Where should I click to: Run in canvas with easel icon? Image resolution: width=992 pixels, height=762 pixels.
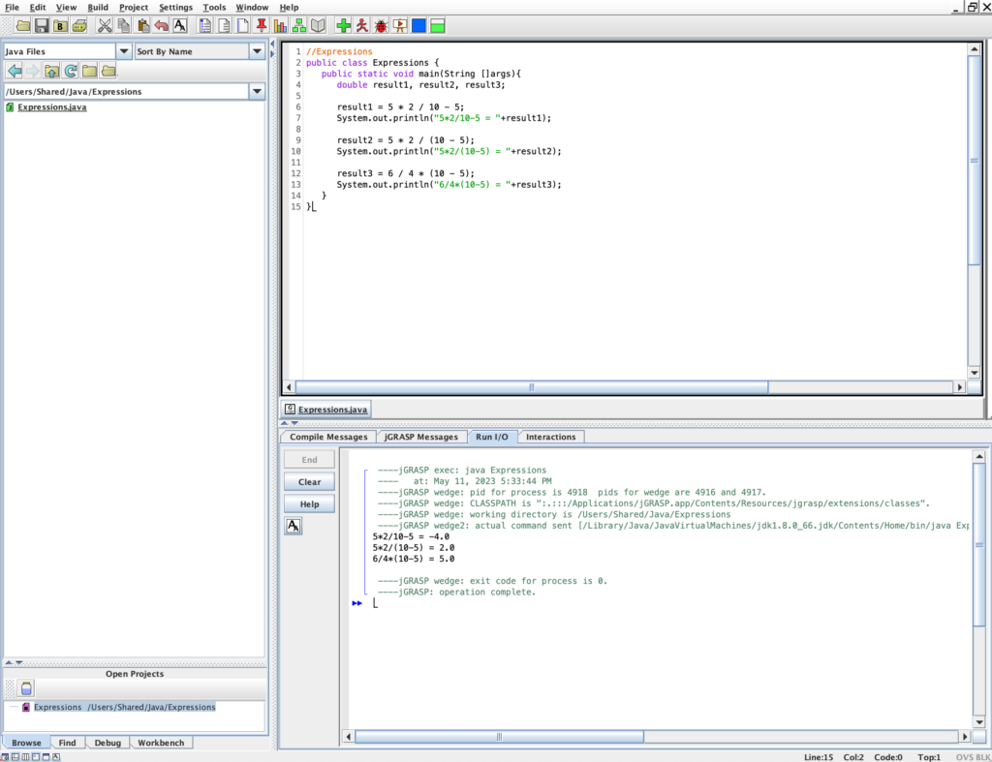(x=400, y=26)
